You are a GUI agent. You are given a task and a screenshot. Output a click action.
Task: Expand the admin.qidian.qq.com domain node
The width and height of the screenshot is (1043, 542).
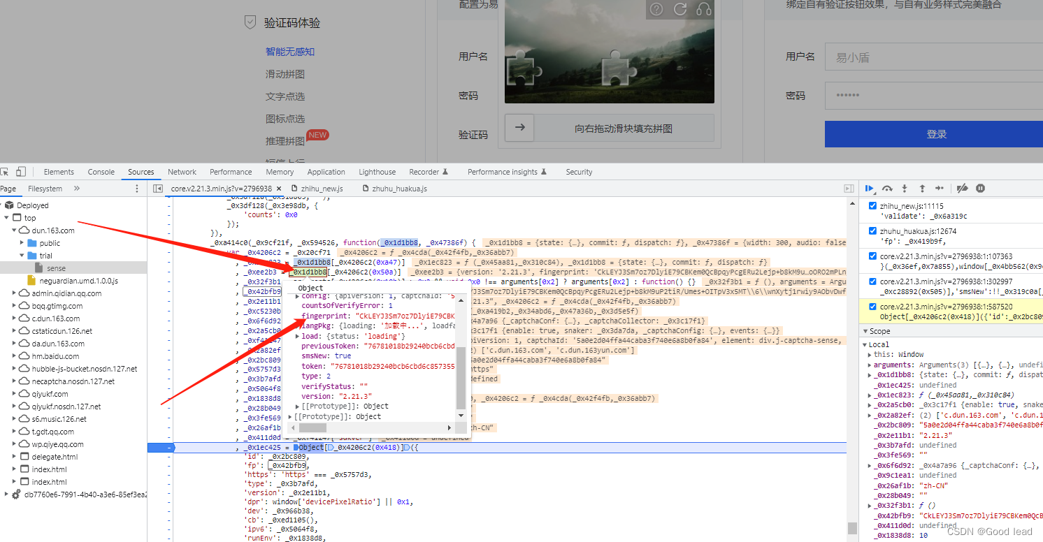point(14,293)
